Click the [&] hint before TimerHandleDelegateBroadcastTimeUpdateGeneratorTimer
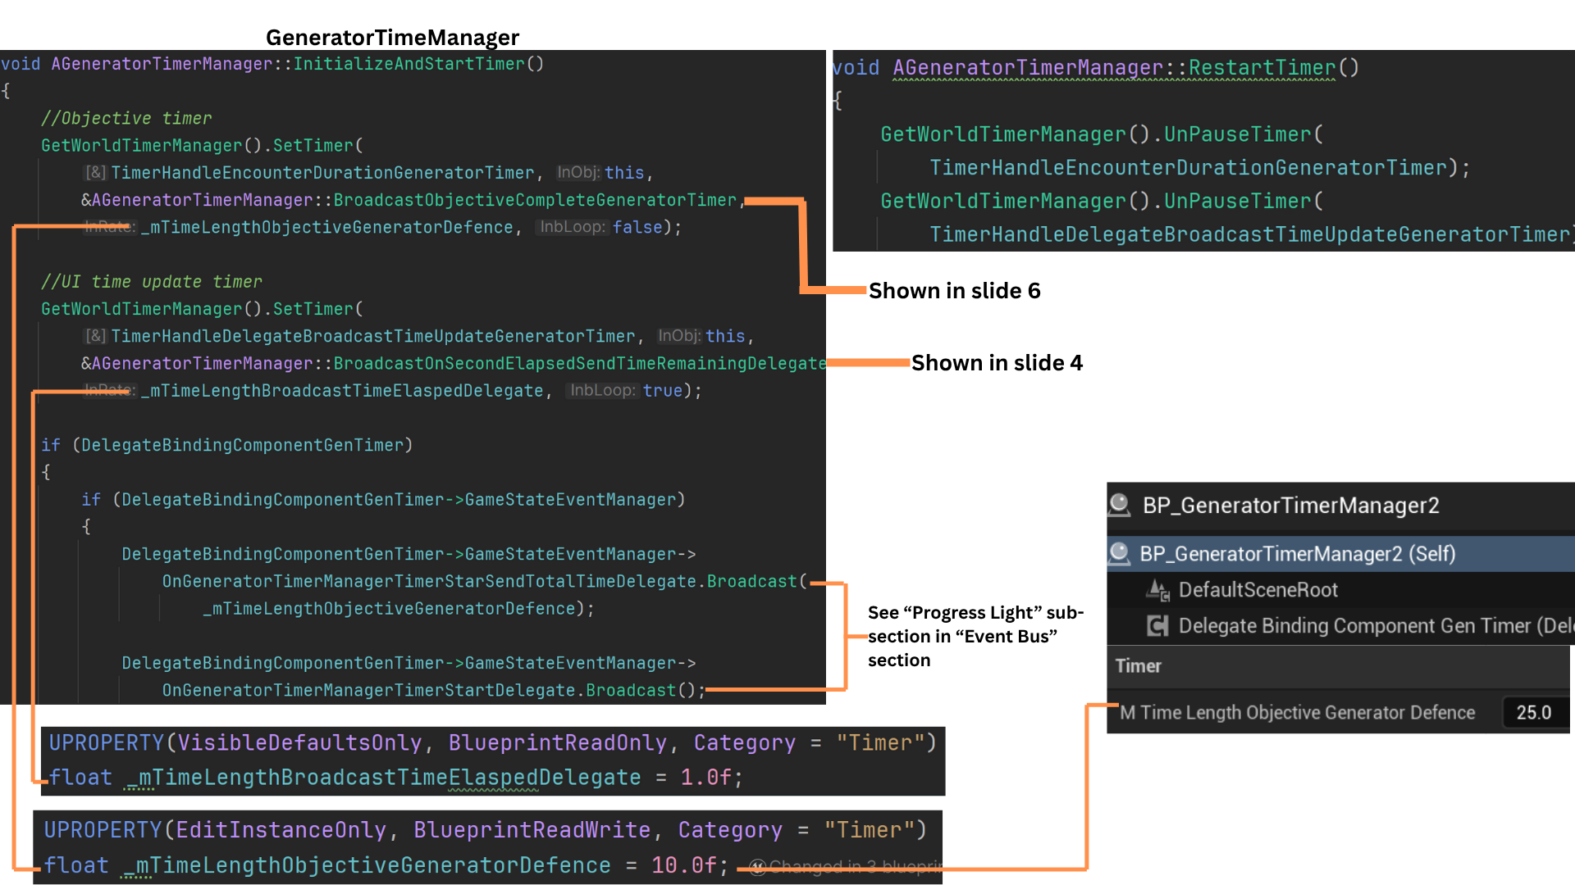The image size is (1575, 885). pos(96,336)
